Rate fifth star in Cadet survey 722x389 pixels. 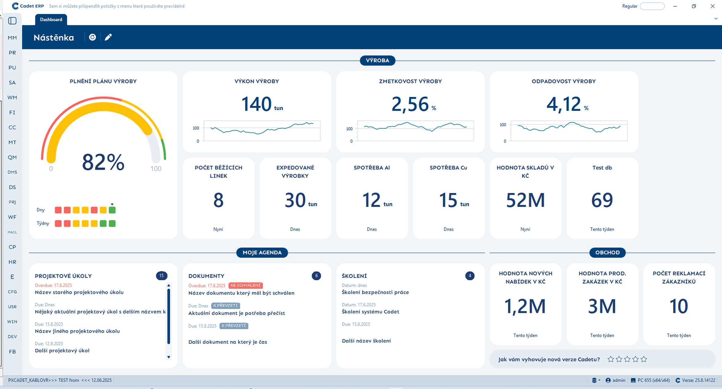[644, 359]
